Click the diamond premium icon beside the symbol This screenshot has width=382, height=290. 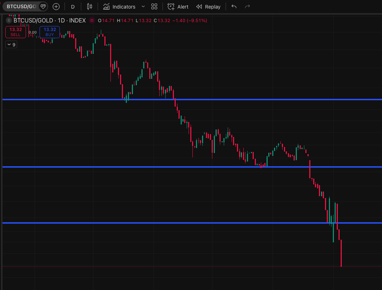point(43,6)
